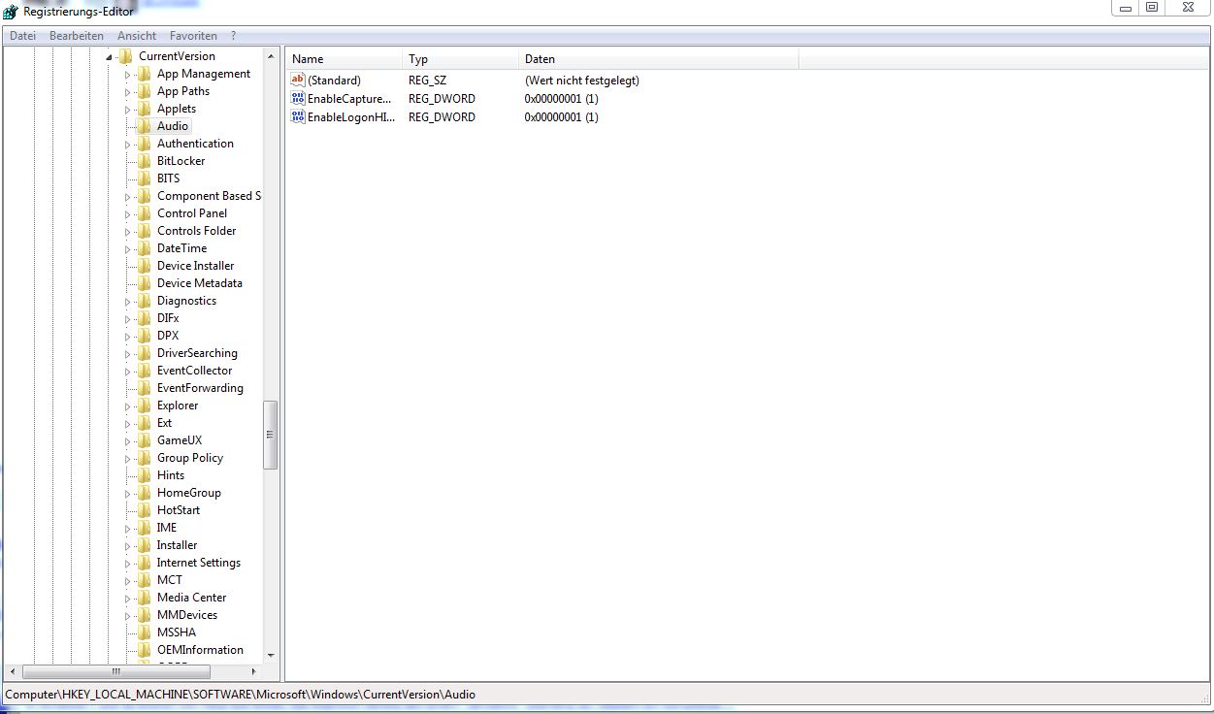Click the tree's horizontal scroll left arrow
Viewport: 1214px width, 714px height.
pos(13,671)
